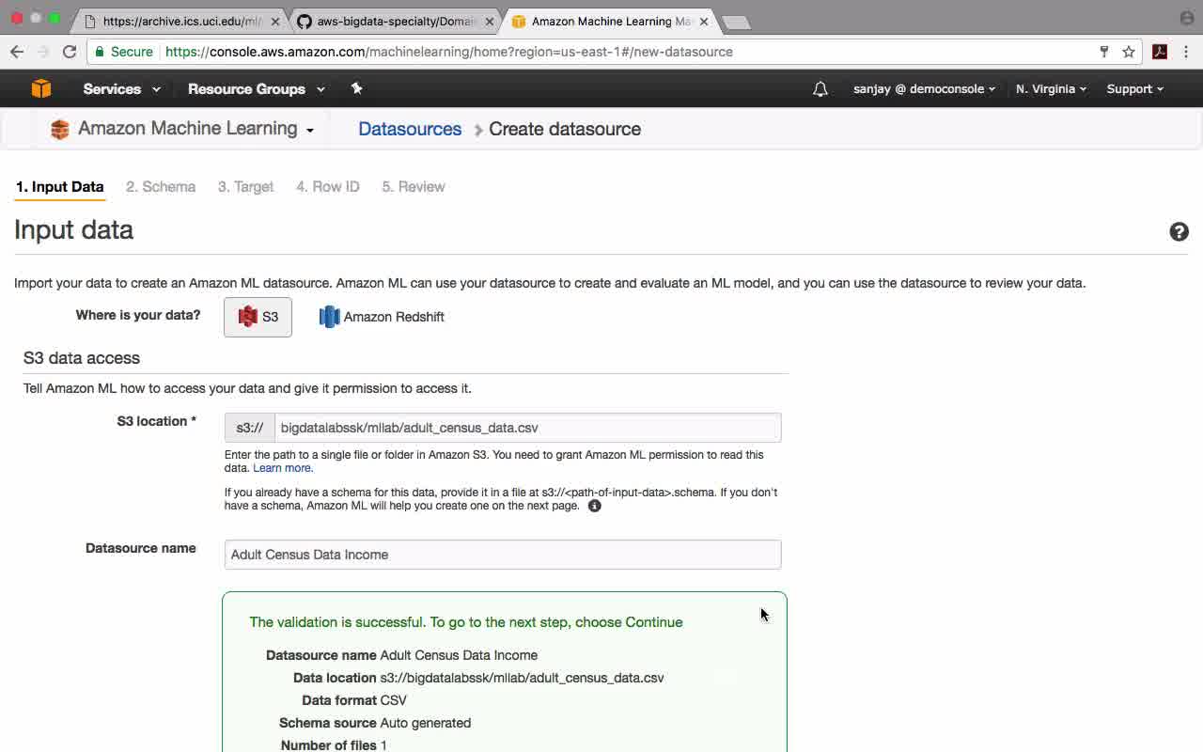Click the info icon beside schema hint

pos(594,506)
